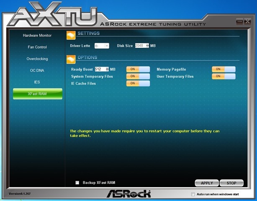Click the Version0.1.267 text
257x201 pixels.
click(20, 193)
